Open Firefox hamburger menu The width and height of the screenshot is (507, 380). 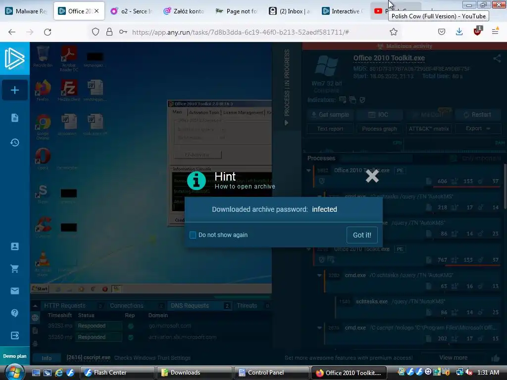(495, 32)
